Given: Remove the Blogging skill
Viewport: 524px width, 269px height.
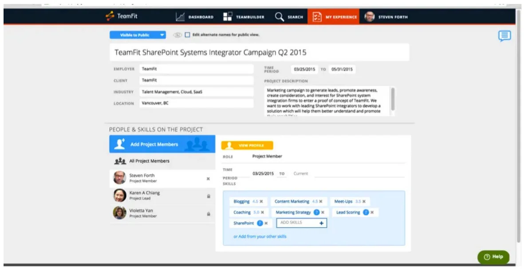Looking at the screenshot, I should (x=261, y=202).
